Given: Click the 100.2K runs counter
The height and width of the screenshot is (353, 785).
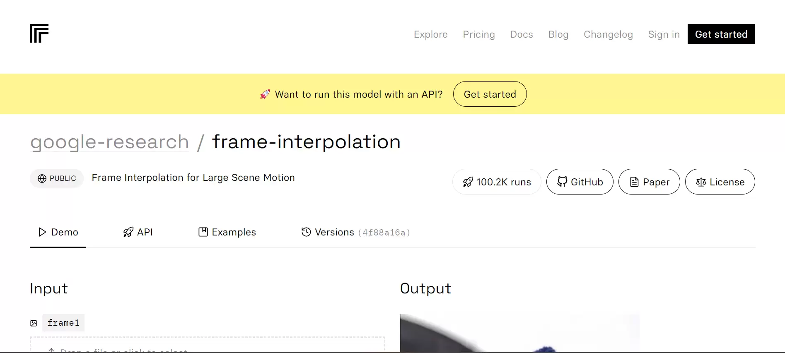Looking at the screenshot, I should tap(497, 182).
